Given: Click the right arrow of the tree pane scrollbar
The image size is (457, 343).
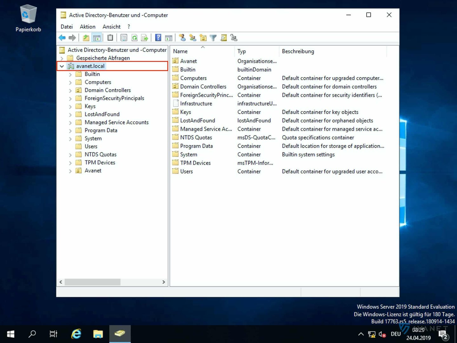Looking at the screenshot, I should coord(163,282).
